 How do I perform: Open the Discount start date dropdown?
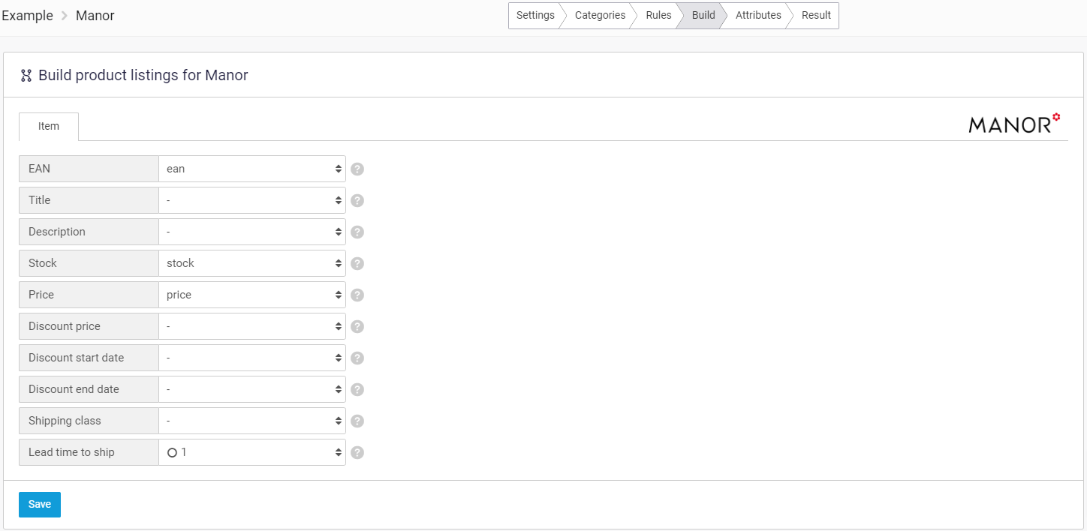(251, 358)
